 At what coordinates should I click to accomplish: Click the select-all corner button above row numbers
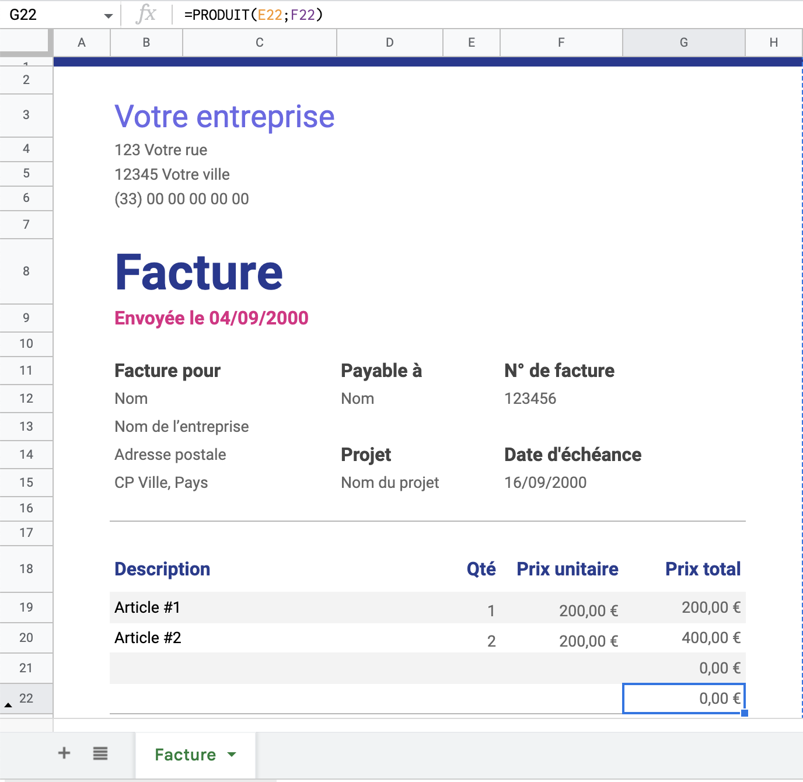point(26,41)
